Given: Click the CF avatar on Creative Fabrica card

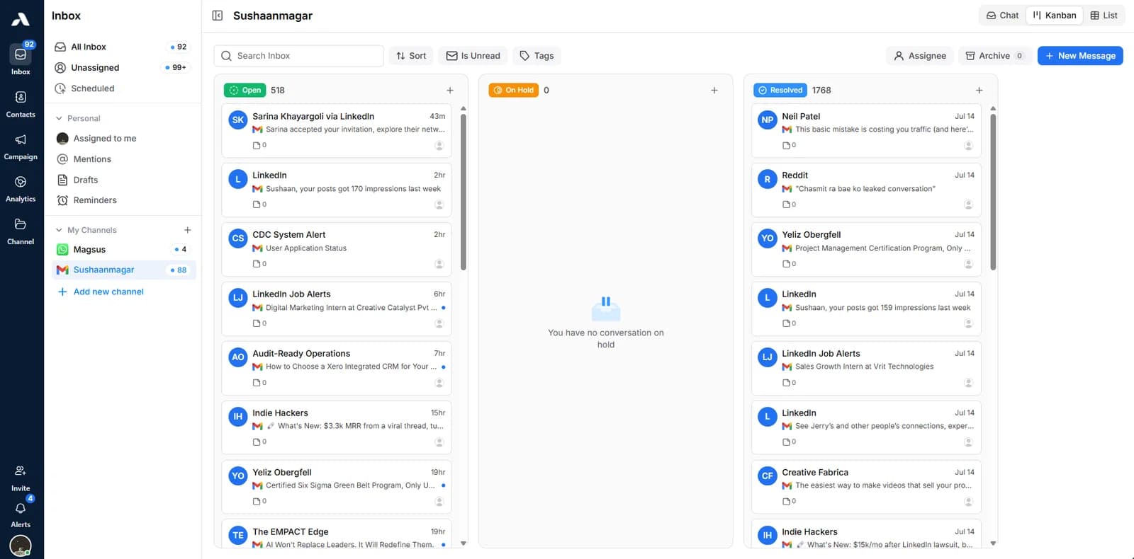Looking at the screenshot, I should tap(768, 476).
